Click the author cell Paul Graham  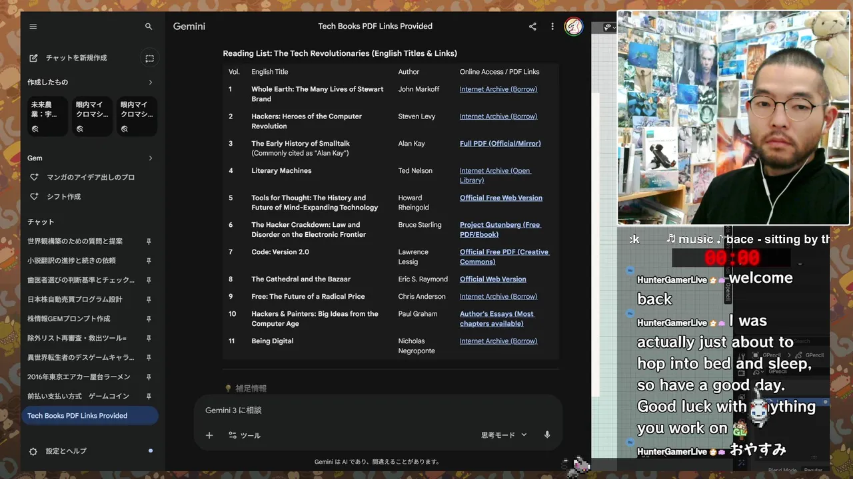(418, 314)
